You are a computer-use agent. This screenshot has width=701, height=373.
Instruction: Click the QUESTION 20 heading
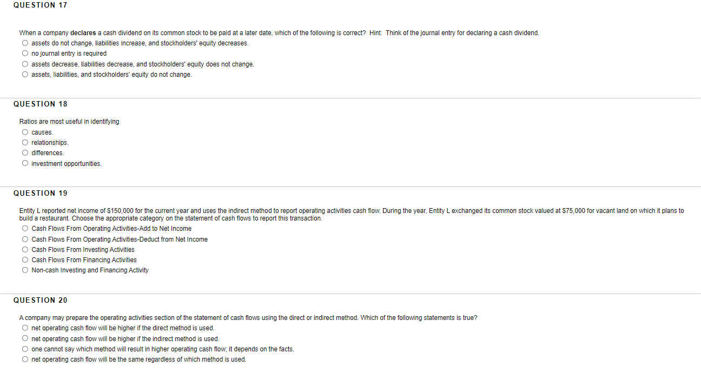pyautogui.click(x=40, y=300)
